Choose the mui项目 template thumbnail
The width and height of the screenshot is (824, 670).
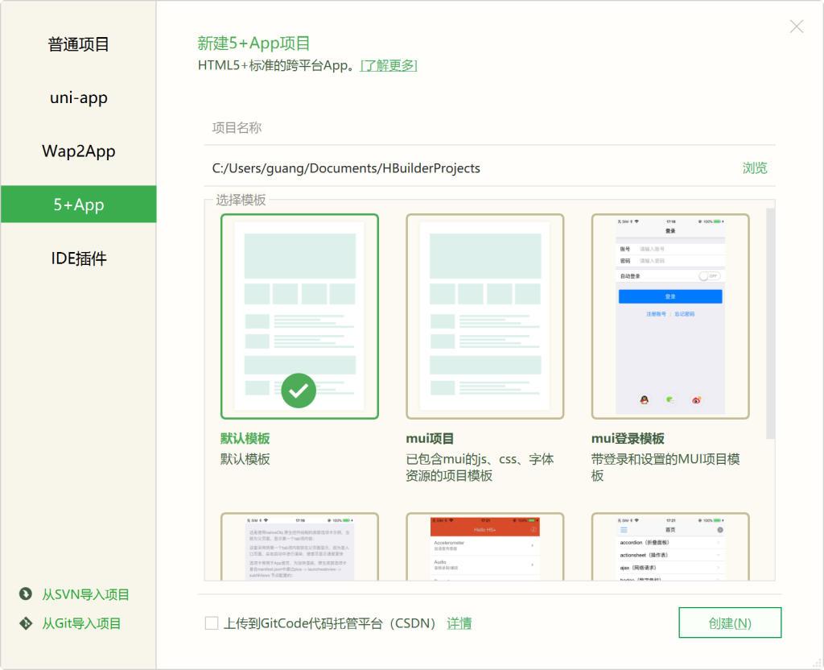click(484, 316)
